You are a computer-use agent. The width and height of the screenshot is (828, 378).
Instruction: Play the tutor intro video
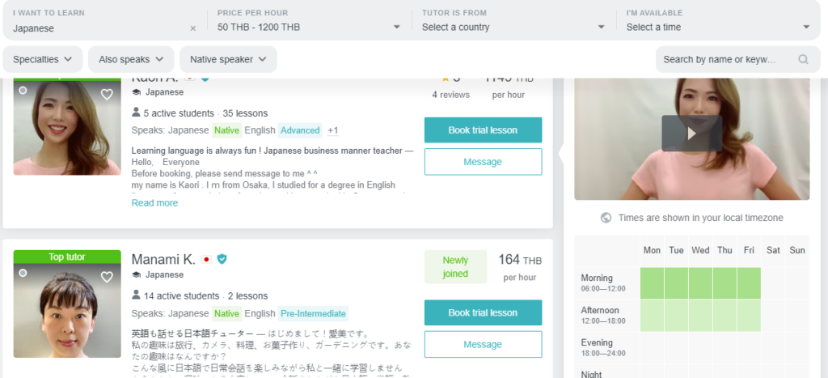[x=692, y=134]
